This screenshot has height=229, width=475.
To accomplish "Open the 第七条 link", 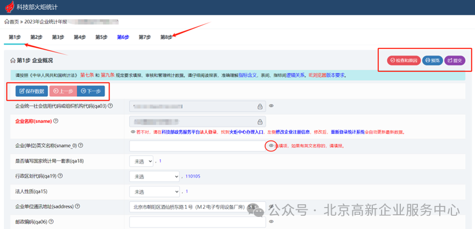I will [x=87, y=75].
